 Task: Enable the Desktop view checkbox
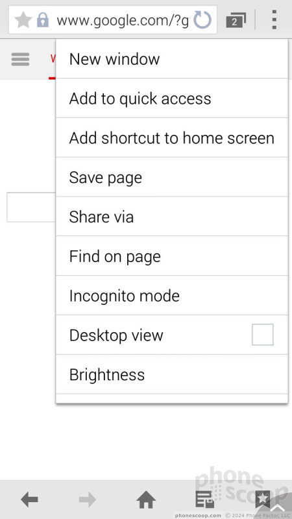pyautogui.click(x=263, y=335)
